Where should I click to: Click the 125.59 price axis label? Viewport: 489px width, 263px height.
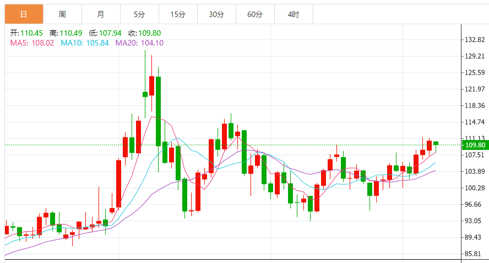click(475, 72)
